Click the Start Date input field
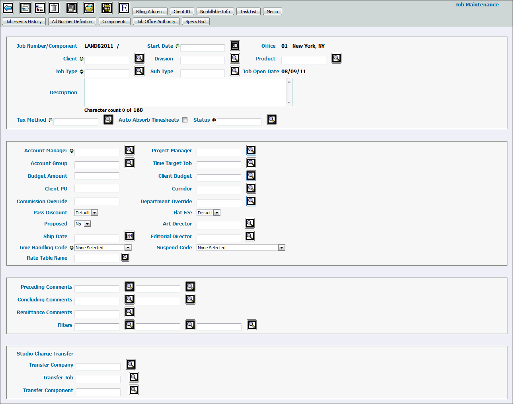Screen dimensions: 513x404 point(203,48)
